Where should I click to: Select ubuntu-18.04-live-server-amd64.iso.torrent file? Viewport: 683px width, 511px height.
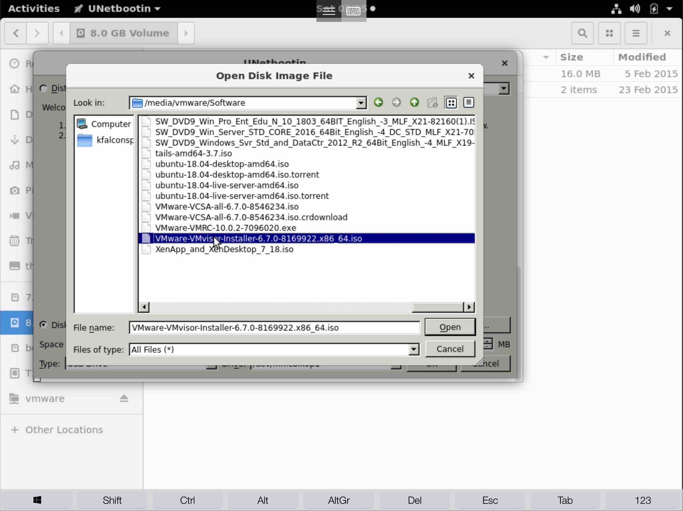click(x=242, y=196)
